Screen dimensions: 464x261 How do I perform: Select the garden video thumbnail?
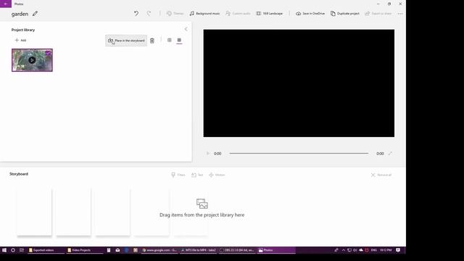point(32,60)
